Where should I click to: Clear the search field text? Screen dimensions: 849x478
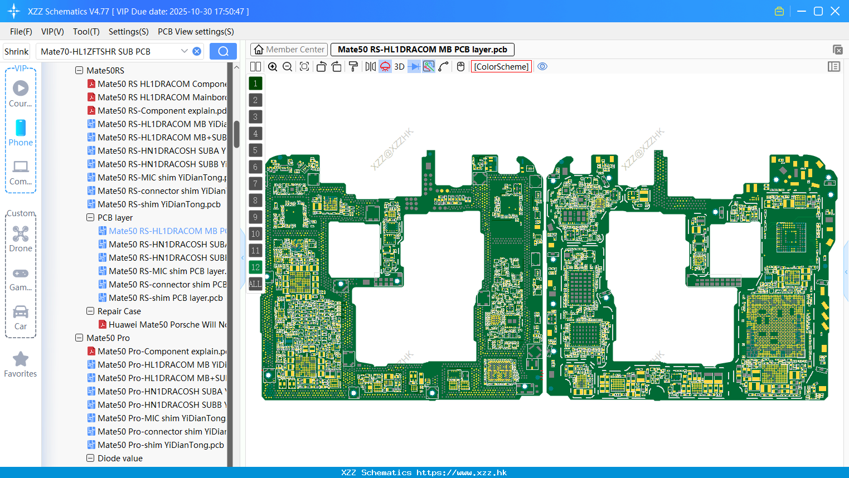tap(197, 51)
